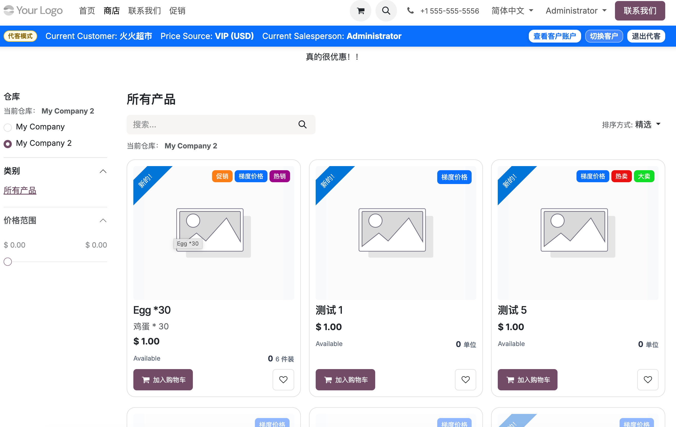Screen dimensions: 676x427
Task: Click the 所有产品 page heading
Action: click(151, 99)
